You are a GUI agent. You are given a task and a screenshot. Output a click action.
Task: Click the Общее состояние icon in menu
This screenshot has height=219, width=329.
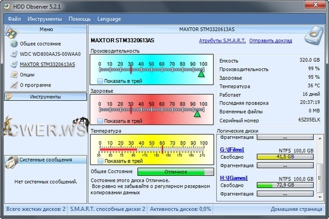(14, 44)
